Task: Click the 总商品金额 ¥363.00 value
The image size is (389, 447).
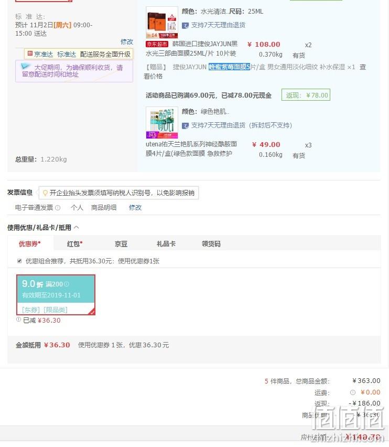Action: (x=366, y=381)
